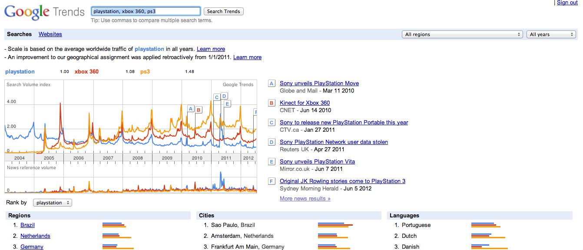Click the playstation link in the scale note
The image size is (583, 250).
[149, 49]
